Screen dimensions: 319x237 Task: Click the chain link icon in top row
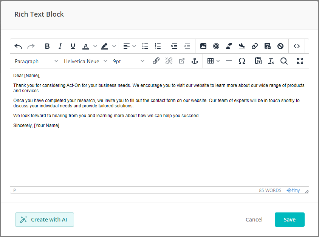[255, 46]
